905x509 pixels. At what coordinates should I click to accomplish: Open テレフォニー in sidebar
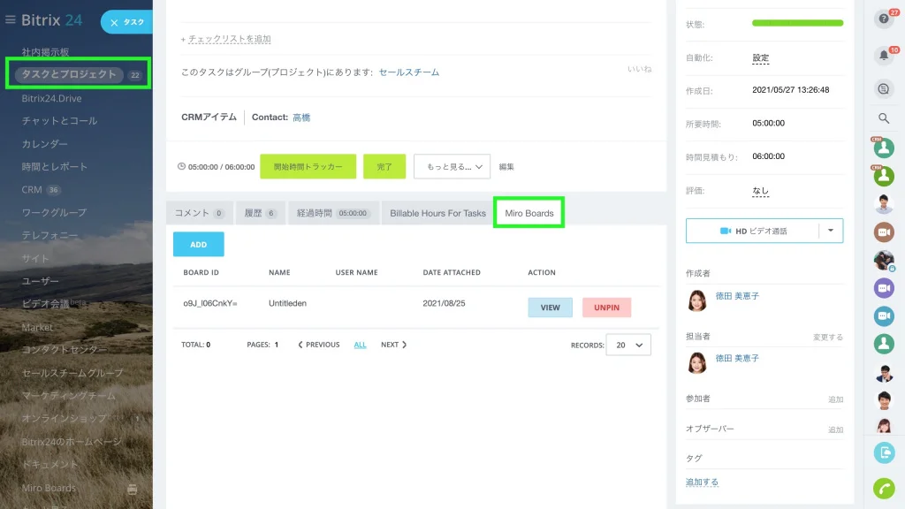pyautogui.click(x=49, y=235)
